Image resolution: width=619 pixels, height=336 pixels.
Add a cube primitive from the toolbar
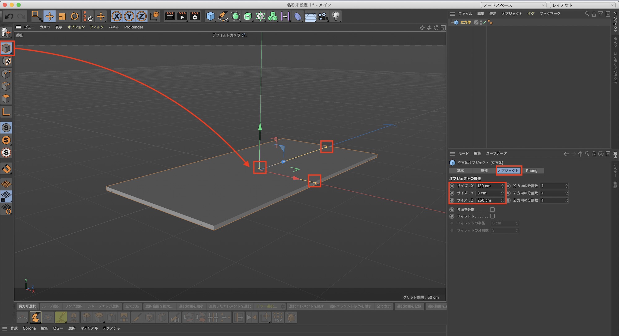pos(210,16)
